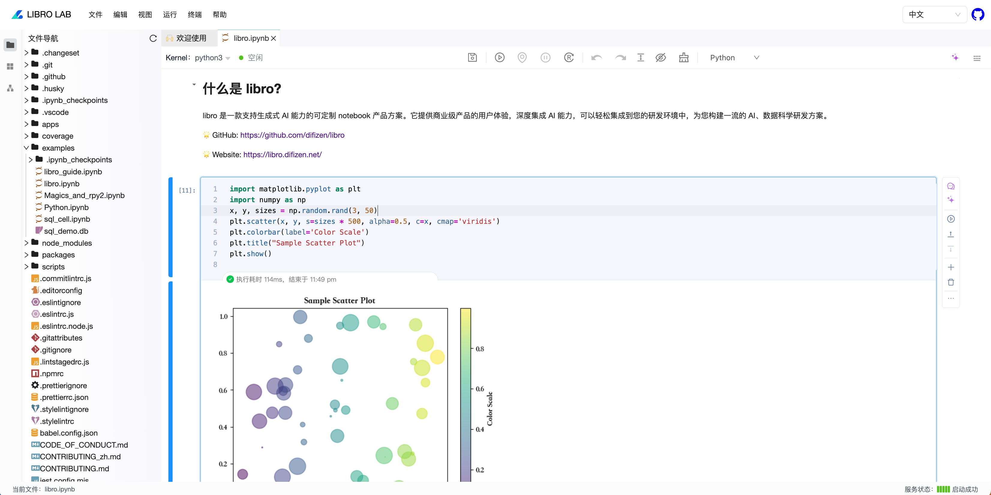Screen dimensions: 991x495
Task: Open the github.com/difizen/libro link
Action: (x=292, y=135)
